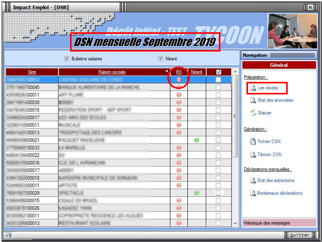The height and width of the screenshot is (242, 322).
Task: Click the table scrollbar down arrow
Action: [x=235, y=224]
